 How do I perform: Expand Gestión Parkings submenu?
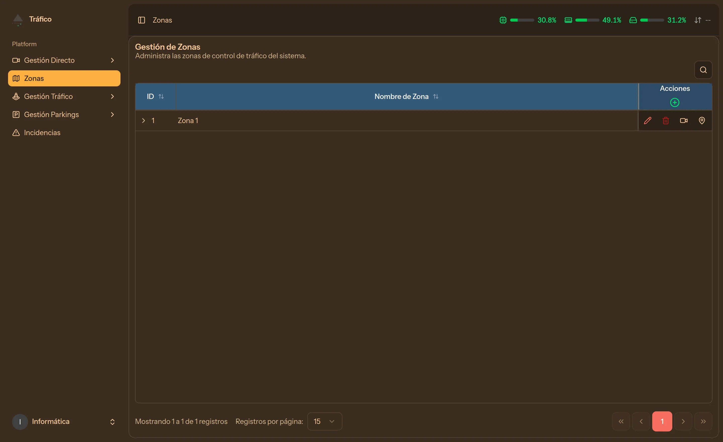pyautogui.click(x=112, y=115)
